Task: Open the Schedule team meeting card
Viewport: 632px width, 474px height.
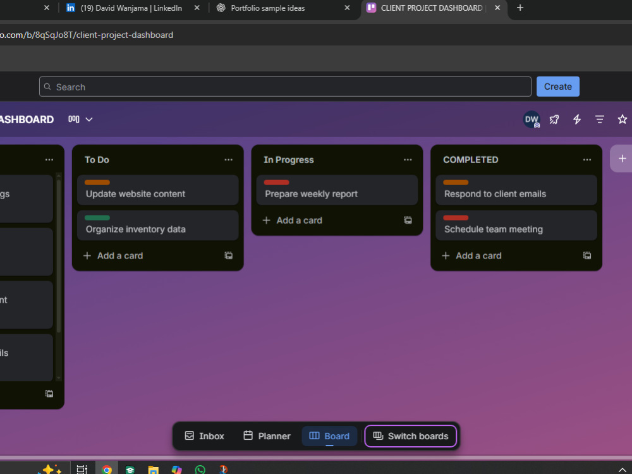Action: coord(516,226)
